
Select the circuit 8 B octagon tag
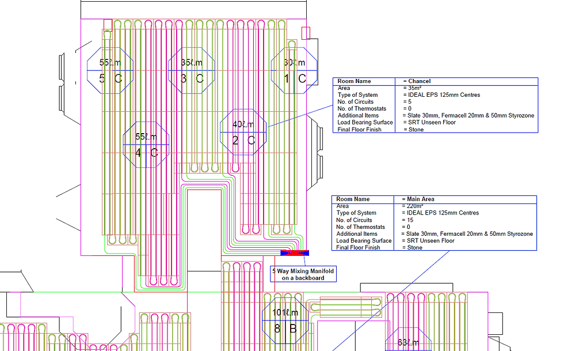tap(285, 320)
